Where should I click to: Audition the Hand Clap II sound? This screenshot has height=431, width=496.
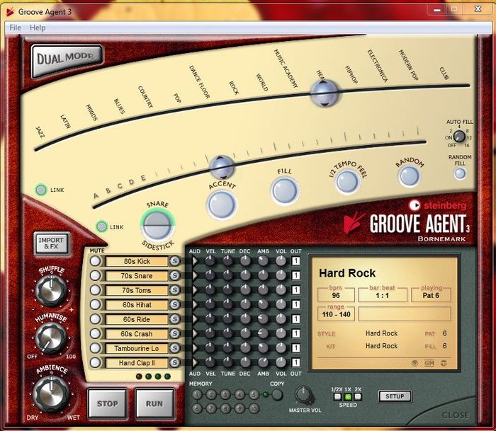(x=195, y=363)
